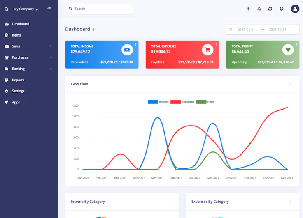The width and height of the screenshot is (303, 218).
Task: Click the Reports pie chart icon
Action: tap(7, 80)
